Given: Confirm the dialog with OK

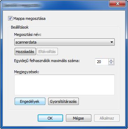Looking at the screenshot, I should tap(50, 118).
